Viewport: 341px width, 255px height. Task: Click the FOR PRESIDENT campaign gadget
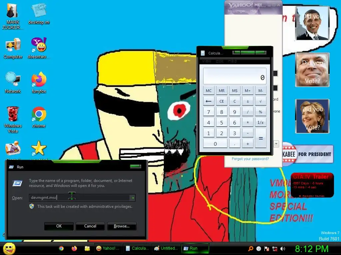click(x=308, y=154)
